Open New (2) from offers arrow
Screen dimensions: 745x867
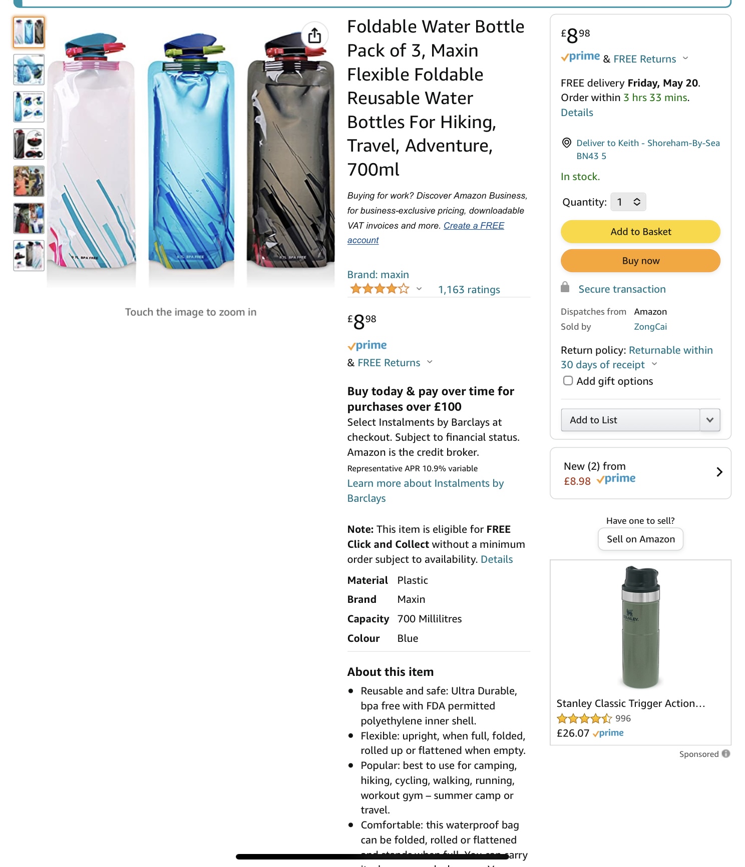[x=719, y=472]
